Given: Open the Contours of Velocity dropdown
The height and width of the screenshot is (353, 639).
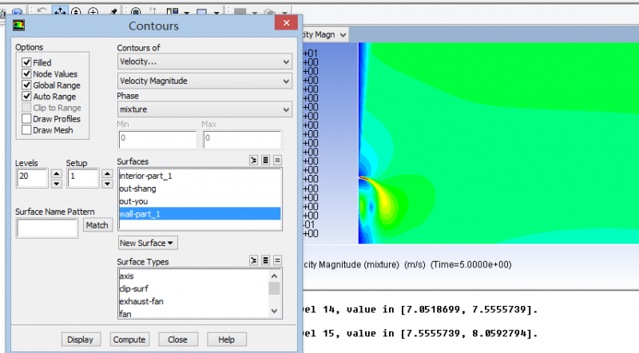Looking at the screenshot, I should tap(204, 61).
